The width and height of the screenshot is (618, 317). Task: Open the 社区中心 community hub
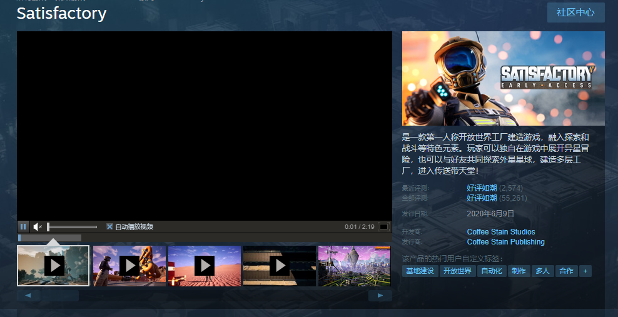[x=575, y=13]
